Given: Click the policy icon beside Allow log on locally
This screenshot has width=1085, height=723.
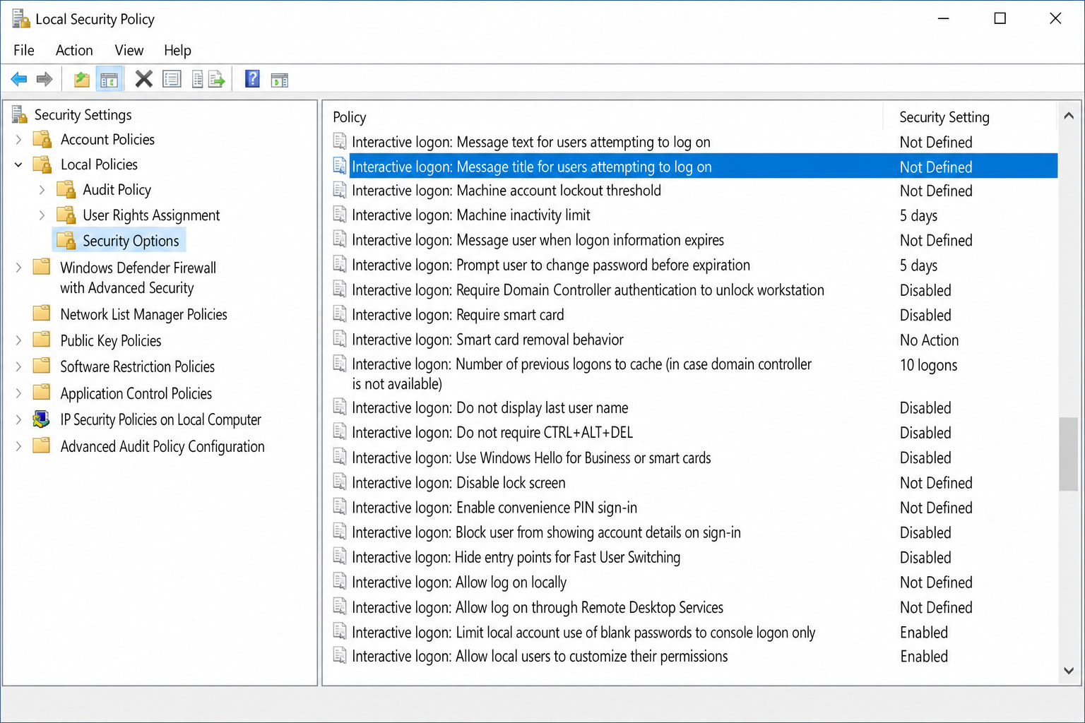Looking at the screenshot, I should click(340, 582).
